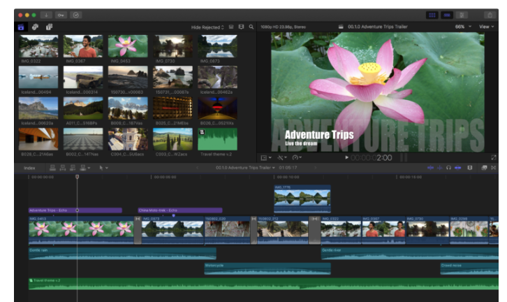Select the Travel theme v.2 audio clip thumbnail
The image size is (507, 302).
[x=217, y=138]
